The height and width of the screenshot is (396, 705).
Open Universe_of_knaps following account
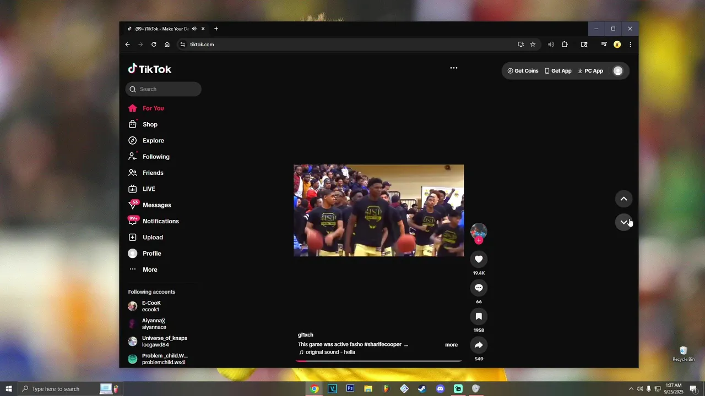[x=158, y=342]
